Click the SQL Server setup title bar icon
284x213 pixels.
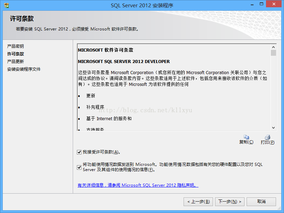[x=7, y=6]
